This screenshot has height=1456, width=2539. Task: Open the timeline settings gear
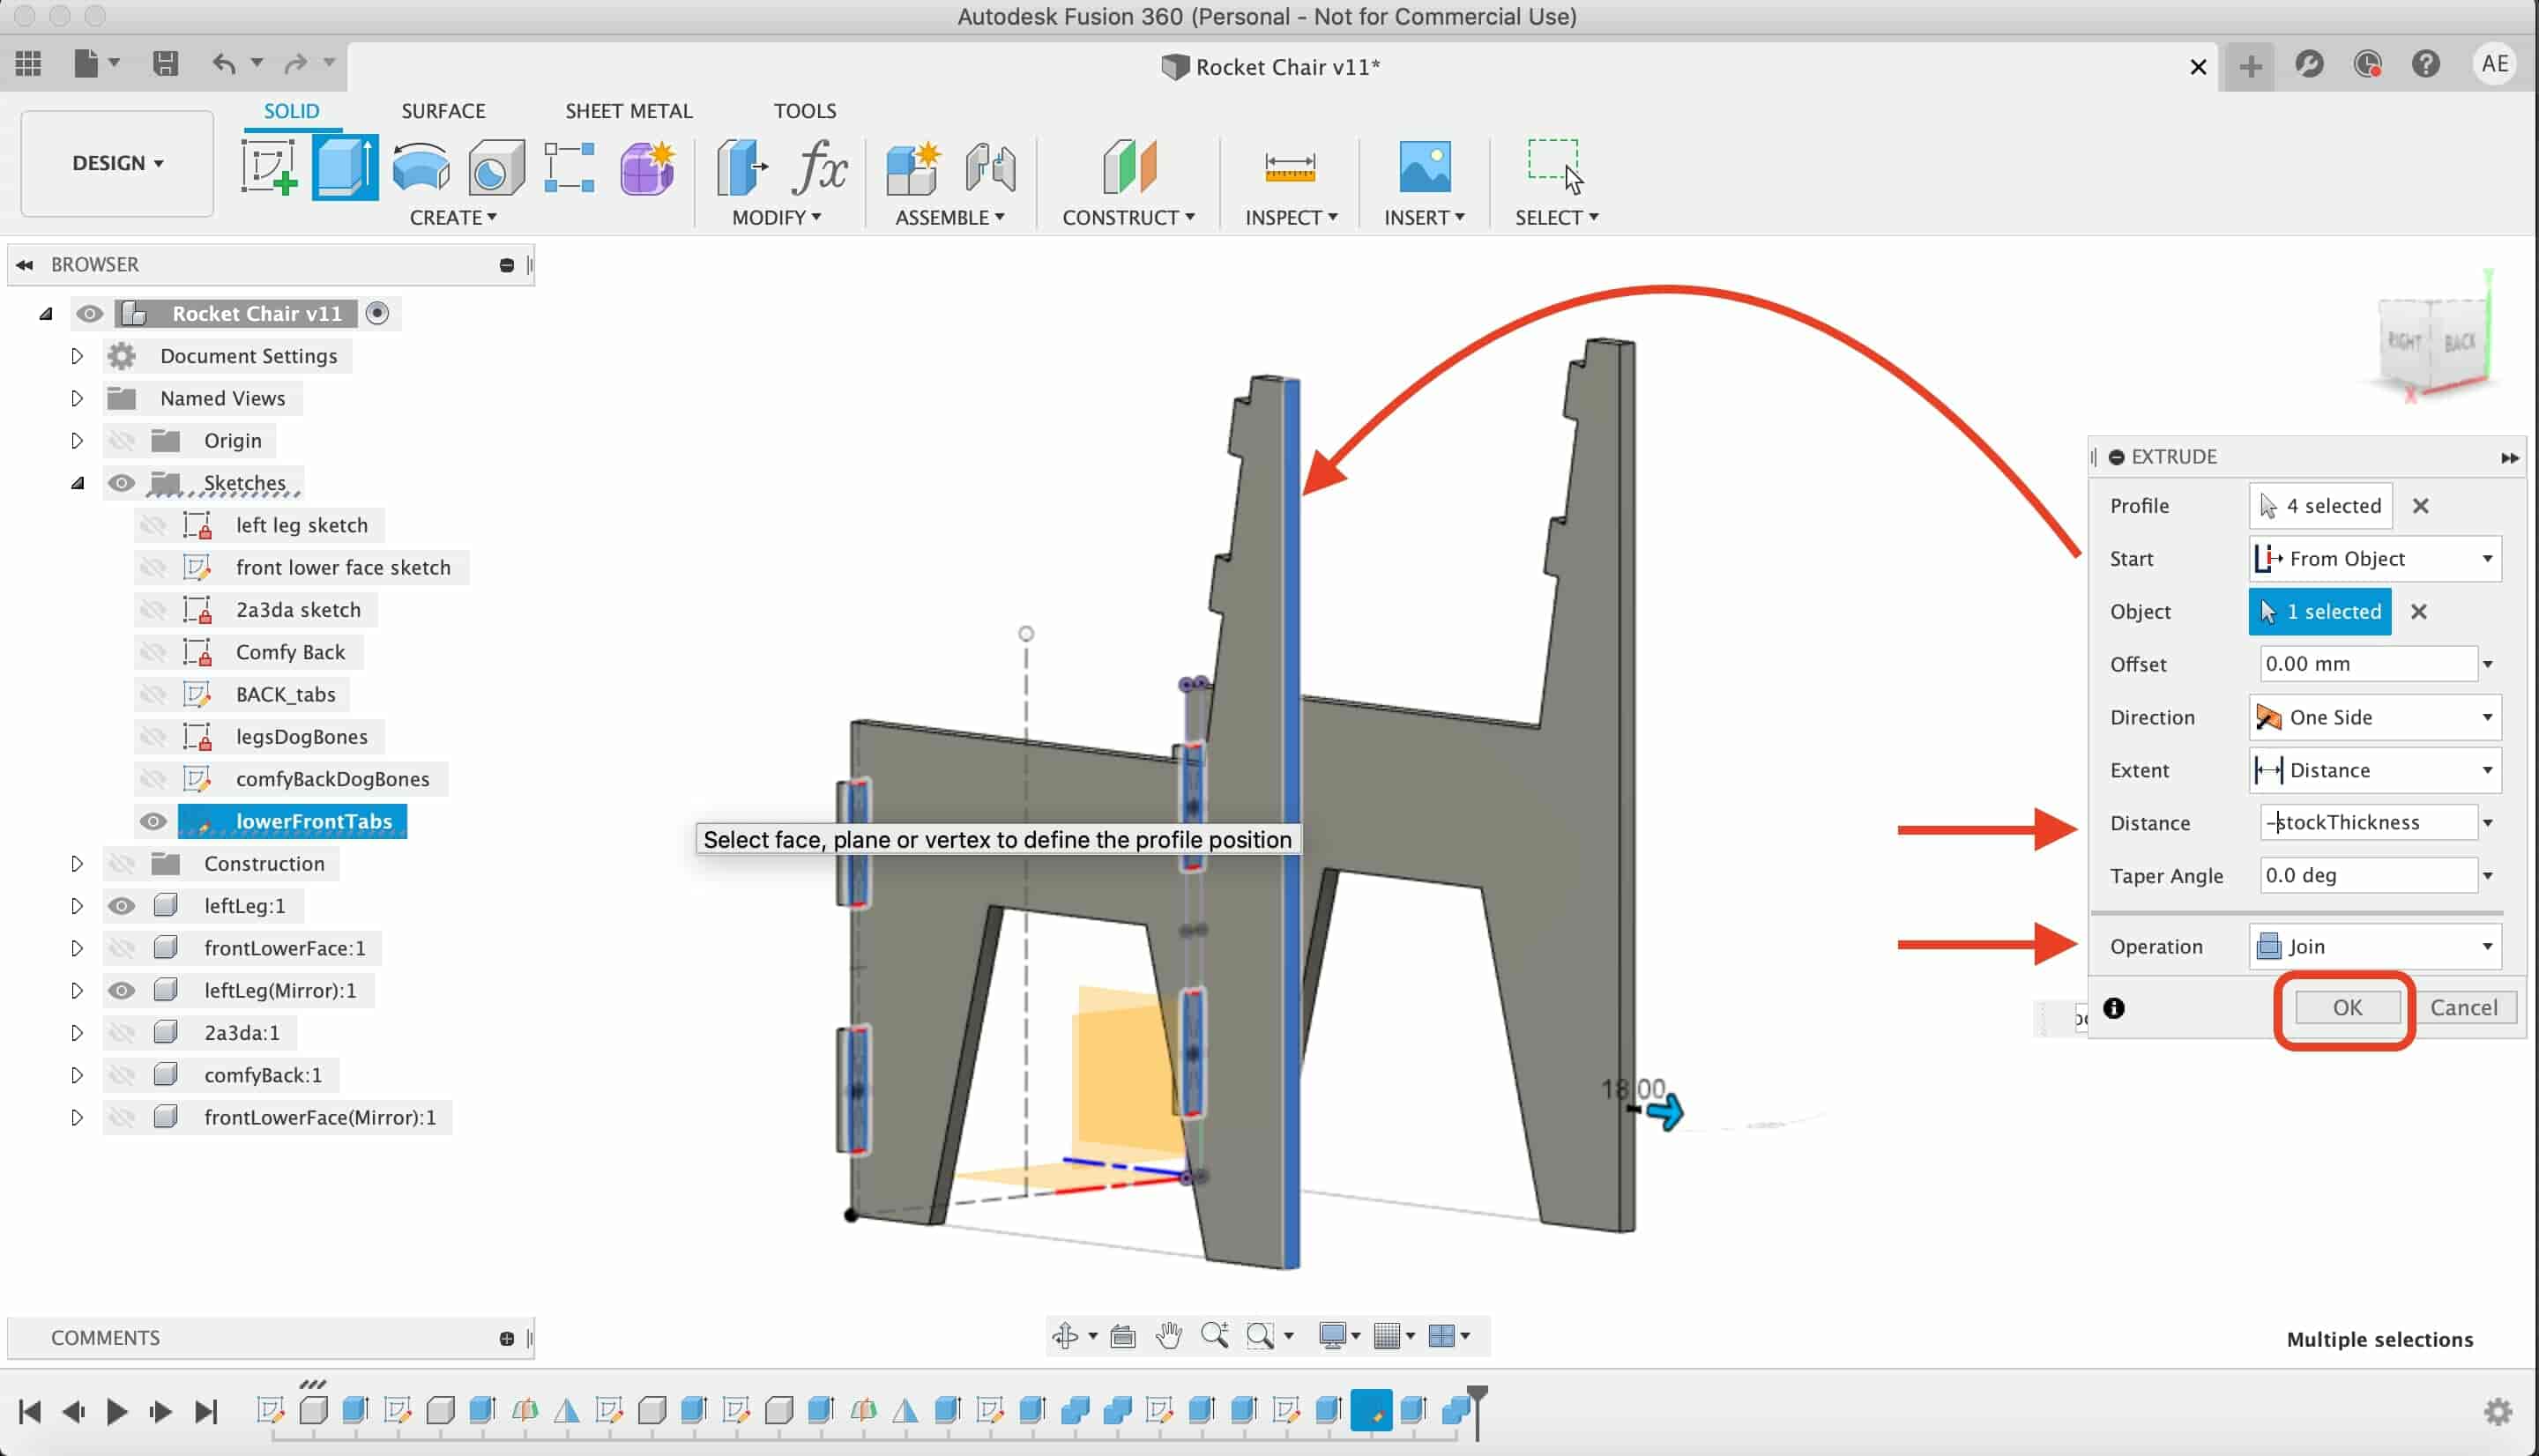click(2497, 1411)
